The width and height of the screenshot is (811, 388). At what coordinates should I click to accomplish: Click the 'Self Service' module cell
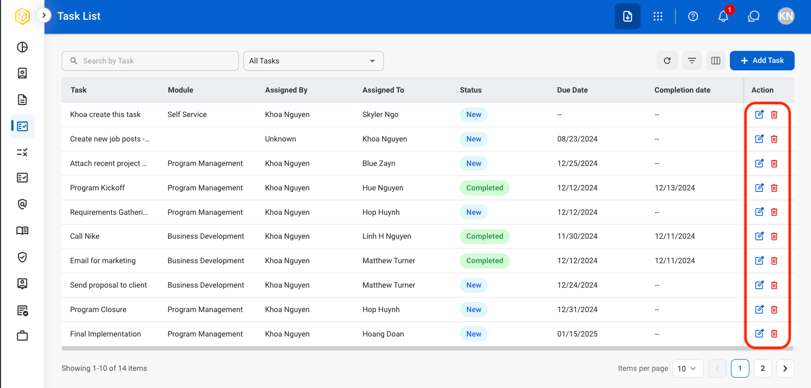pyautogui.click(x=187, y=114)
